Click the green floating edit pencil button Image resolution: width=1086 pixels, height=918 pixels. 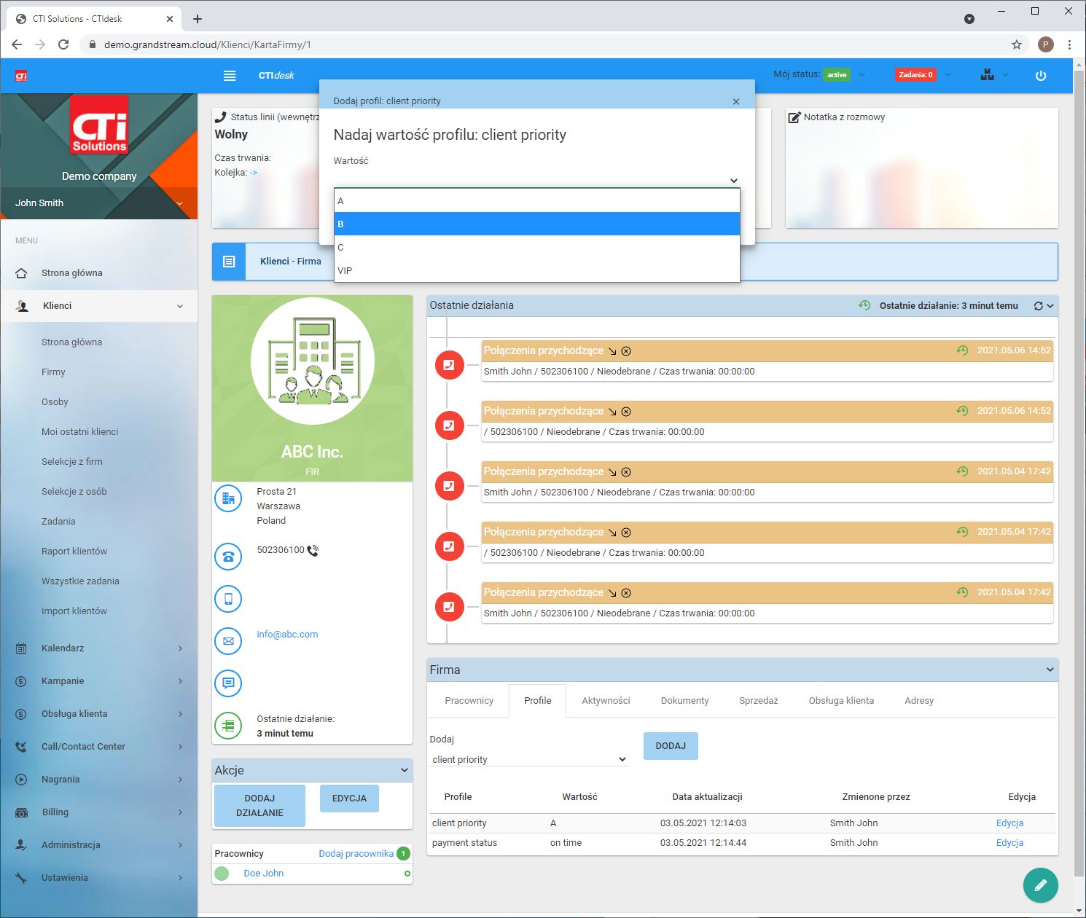click(x=1040, y=885)
